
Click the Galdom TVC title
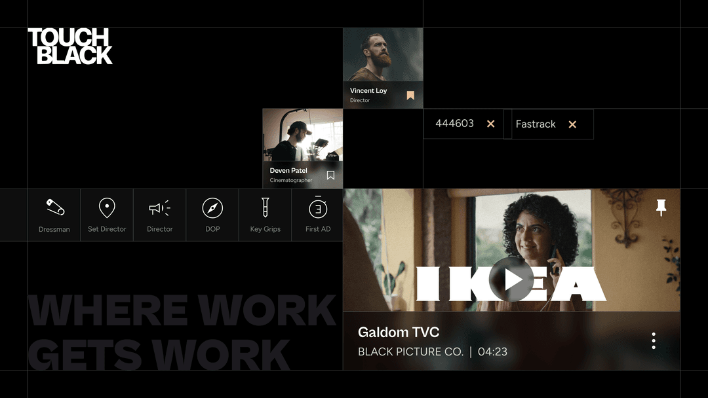399,333
